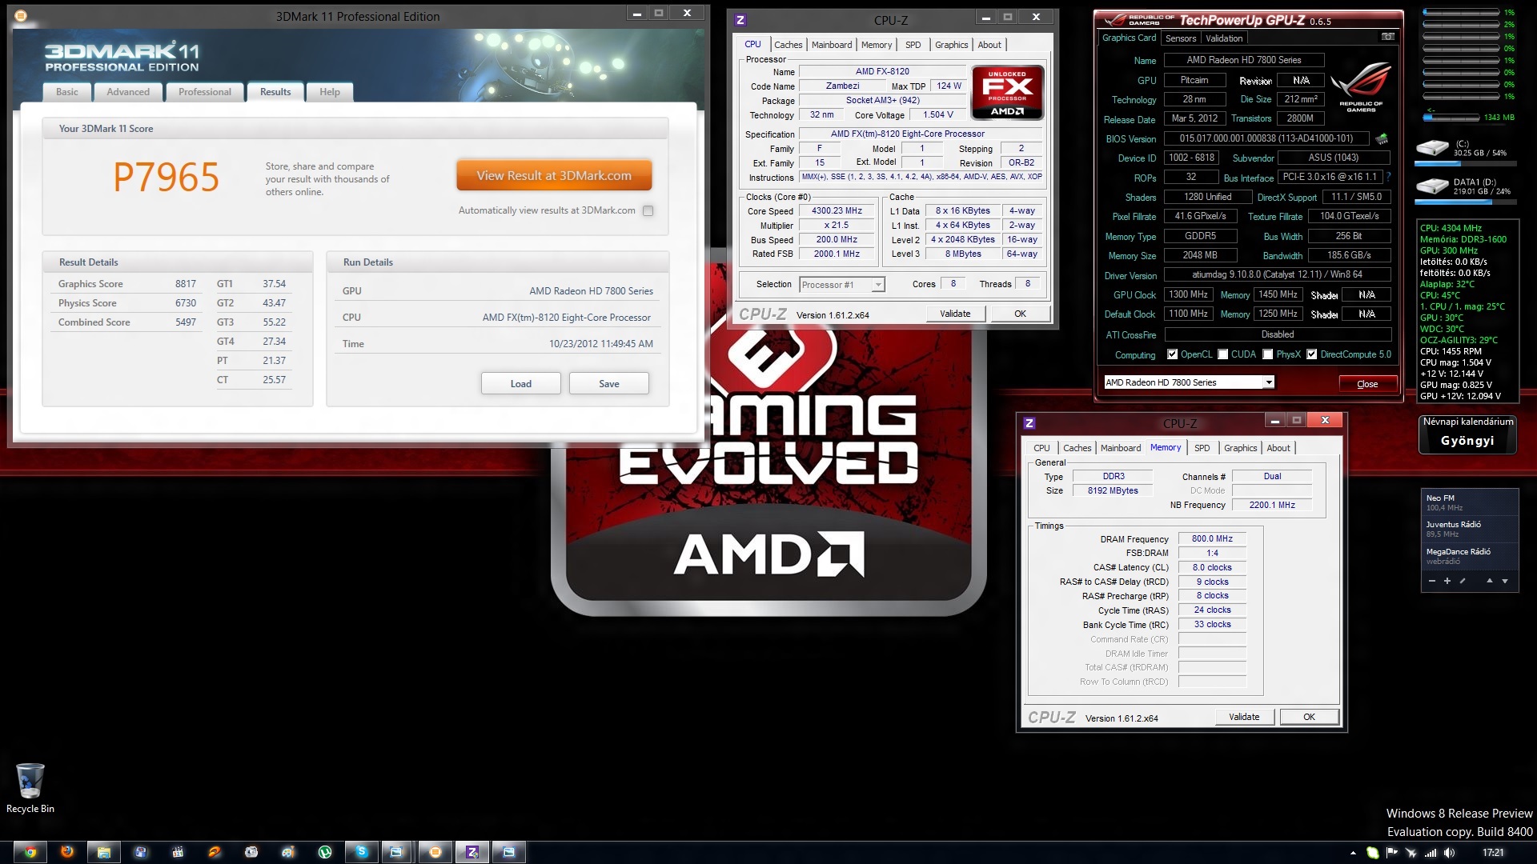
Task: Open the Action Center flag icon
Action: (x=1391, y=853)
